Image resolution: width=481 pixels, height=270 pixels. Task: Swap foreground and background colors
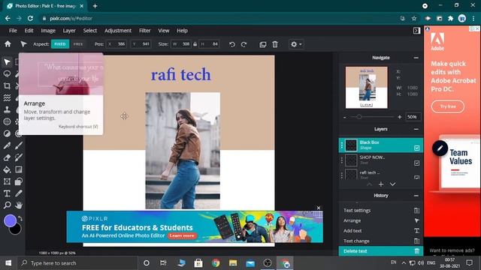tap(20, 218)
